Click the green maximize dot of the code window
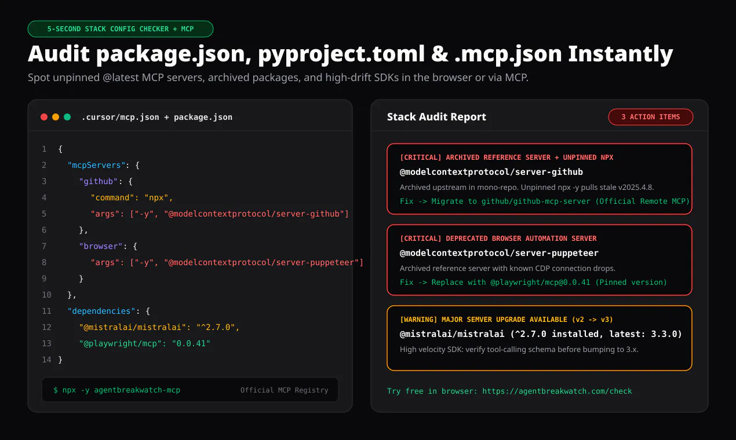This screenshot has height=440, width=736. 67,117
